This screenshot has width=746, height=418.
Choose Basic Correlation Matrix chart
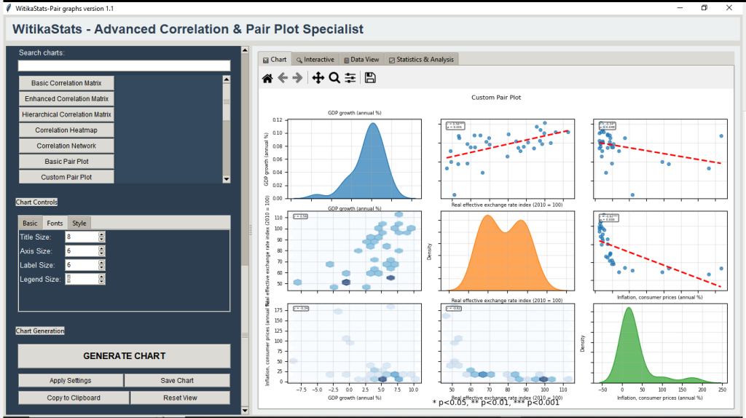click(66, 83)
